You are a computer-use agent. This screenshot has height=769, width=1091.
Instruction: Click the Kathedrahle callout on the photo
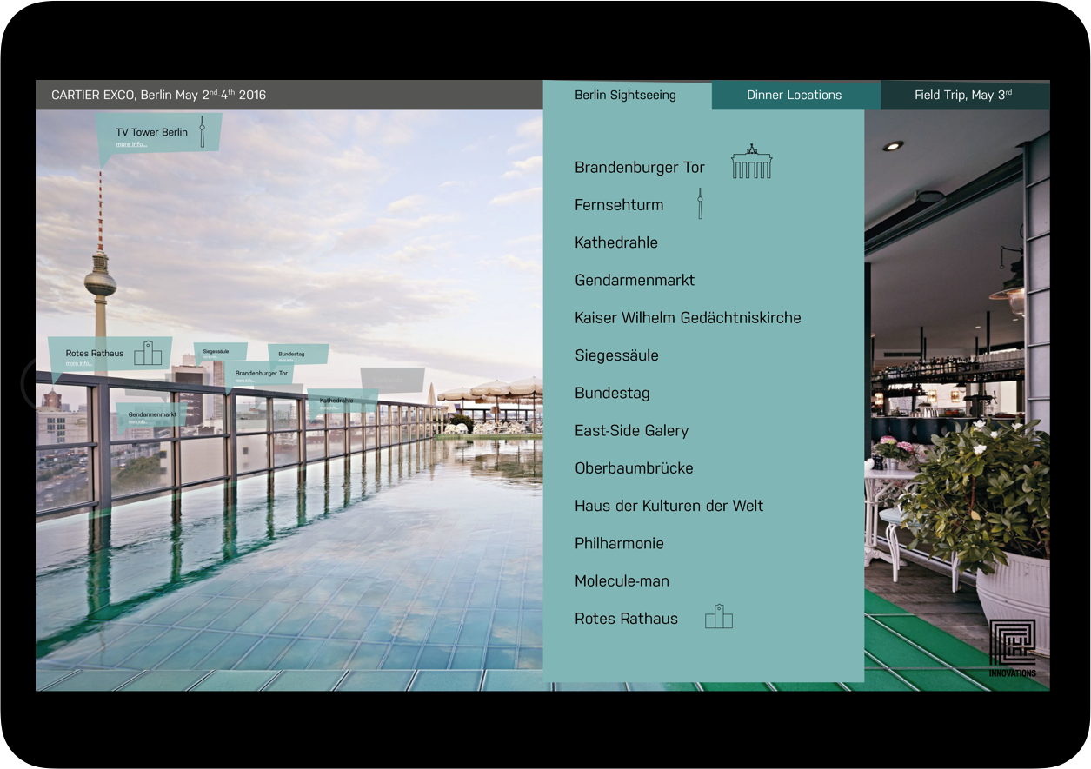coord(343,401)
